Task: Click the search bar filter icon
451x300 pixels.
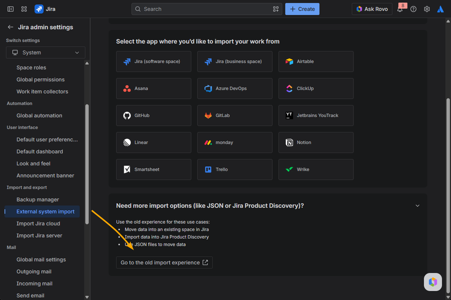Action: pos(275,9)
